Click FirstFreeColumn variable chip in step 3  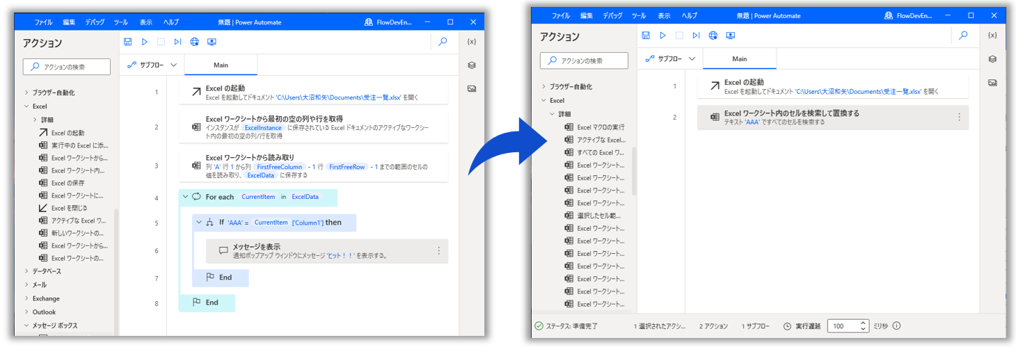click(279, 167)
